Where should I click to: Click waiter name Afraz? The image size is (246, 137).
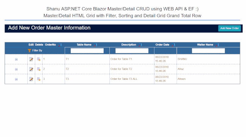pos(181,69)
